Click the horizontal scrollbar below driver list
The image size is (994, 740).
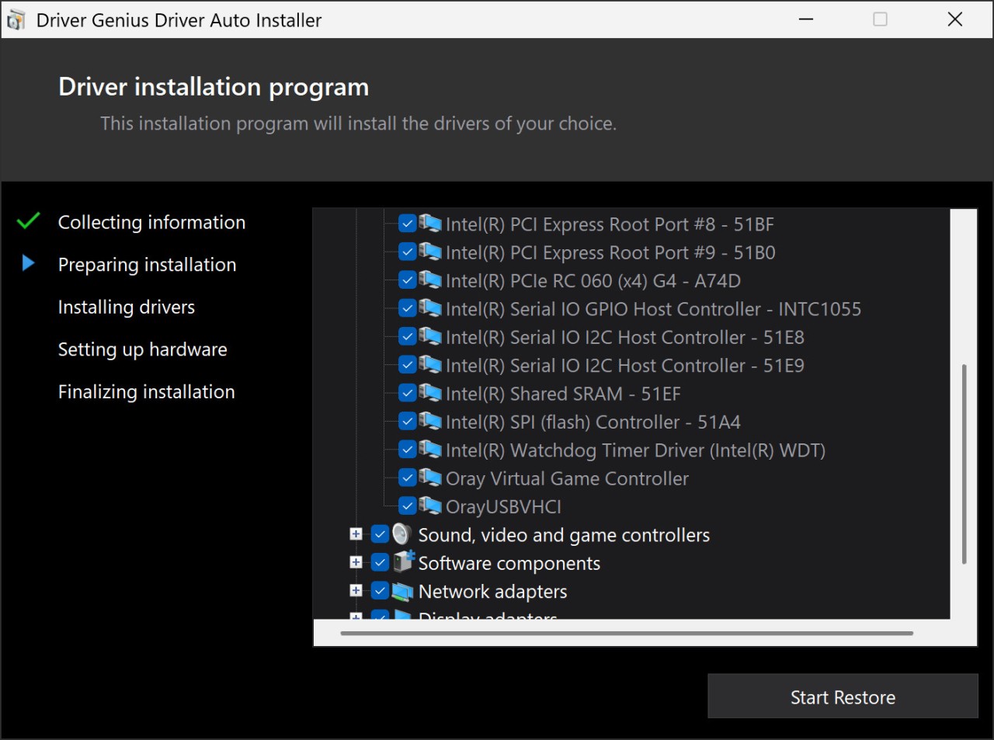626,634
